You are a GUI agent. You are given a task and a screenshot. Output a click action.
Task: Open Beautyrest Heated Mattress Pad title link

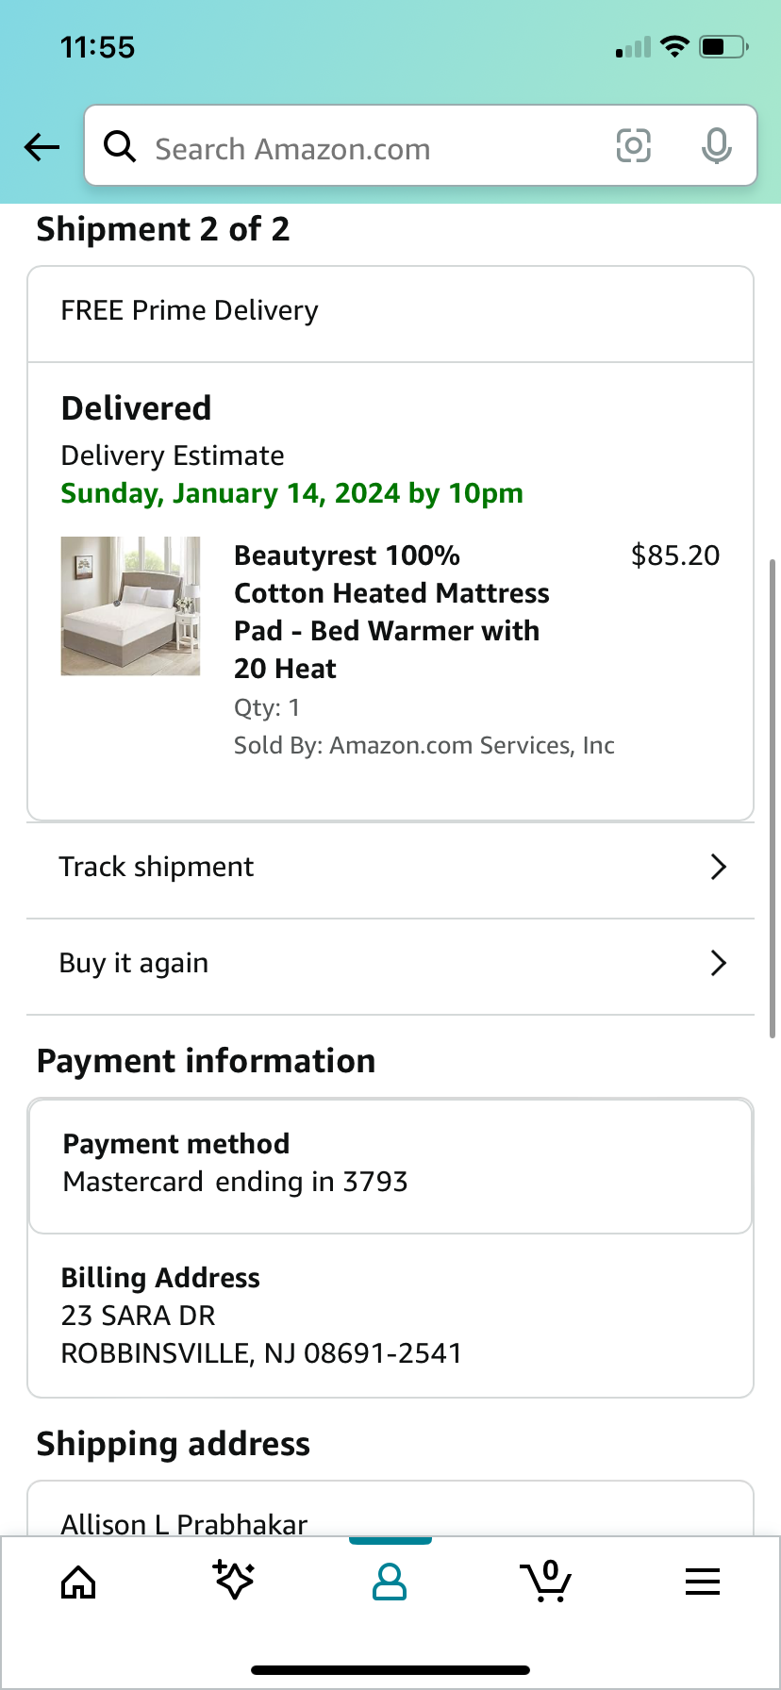[x=391, y=611]
